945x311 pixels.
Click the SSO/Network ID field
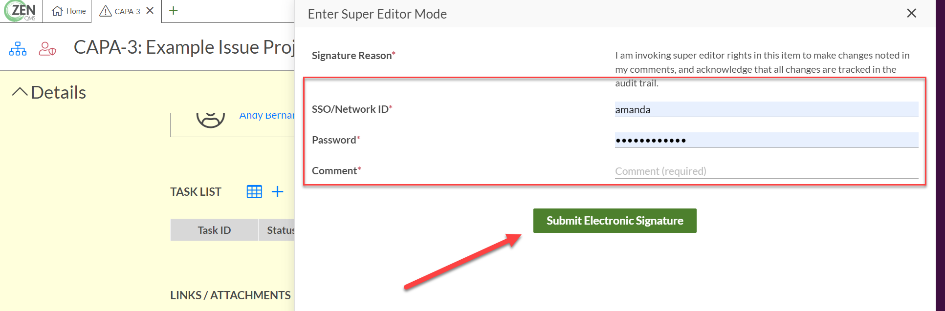click(766, 109)
